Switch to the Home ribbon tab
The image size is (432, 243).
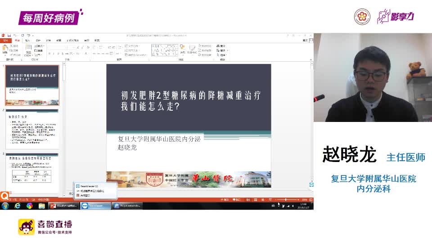pos(17,40)
